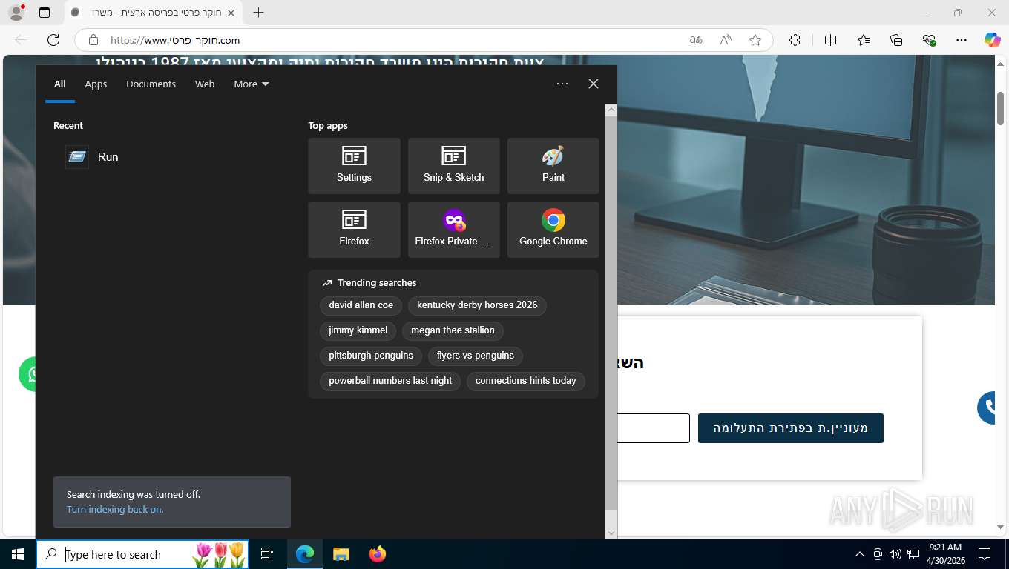This screenshot has height=569, width=1009.
Task: Search trending topic pittsburgh penguins
Action: click(x=371, y=356)
